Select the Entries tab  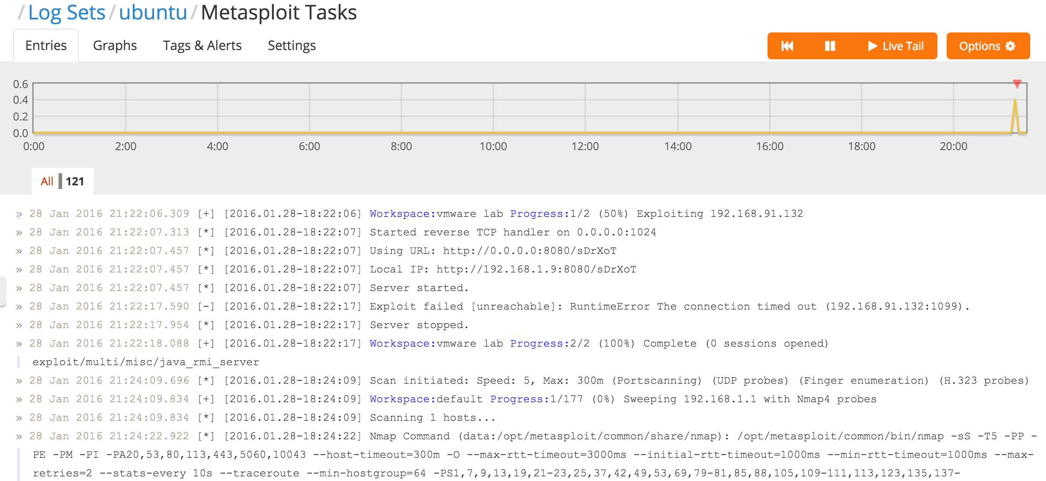coord(46,45)
